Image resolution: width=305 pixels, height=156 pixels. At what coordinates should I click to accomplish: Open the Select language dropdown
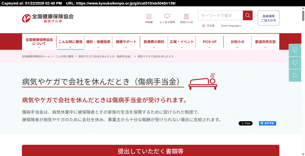231,26
